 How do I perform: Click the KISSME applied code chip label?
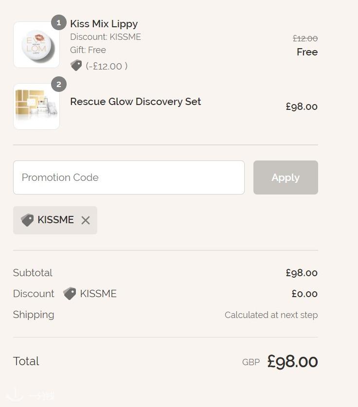click(55, 220)
